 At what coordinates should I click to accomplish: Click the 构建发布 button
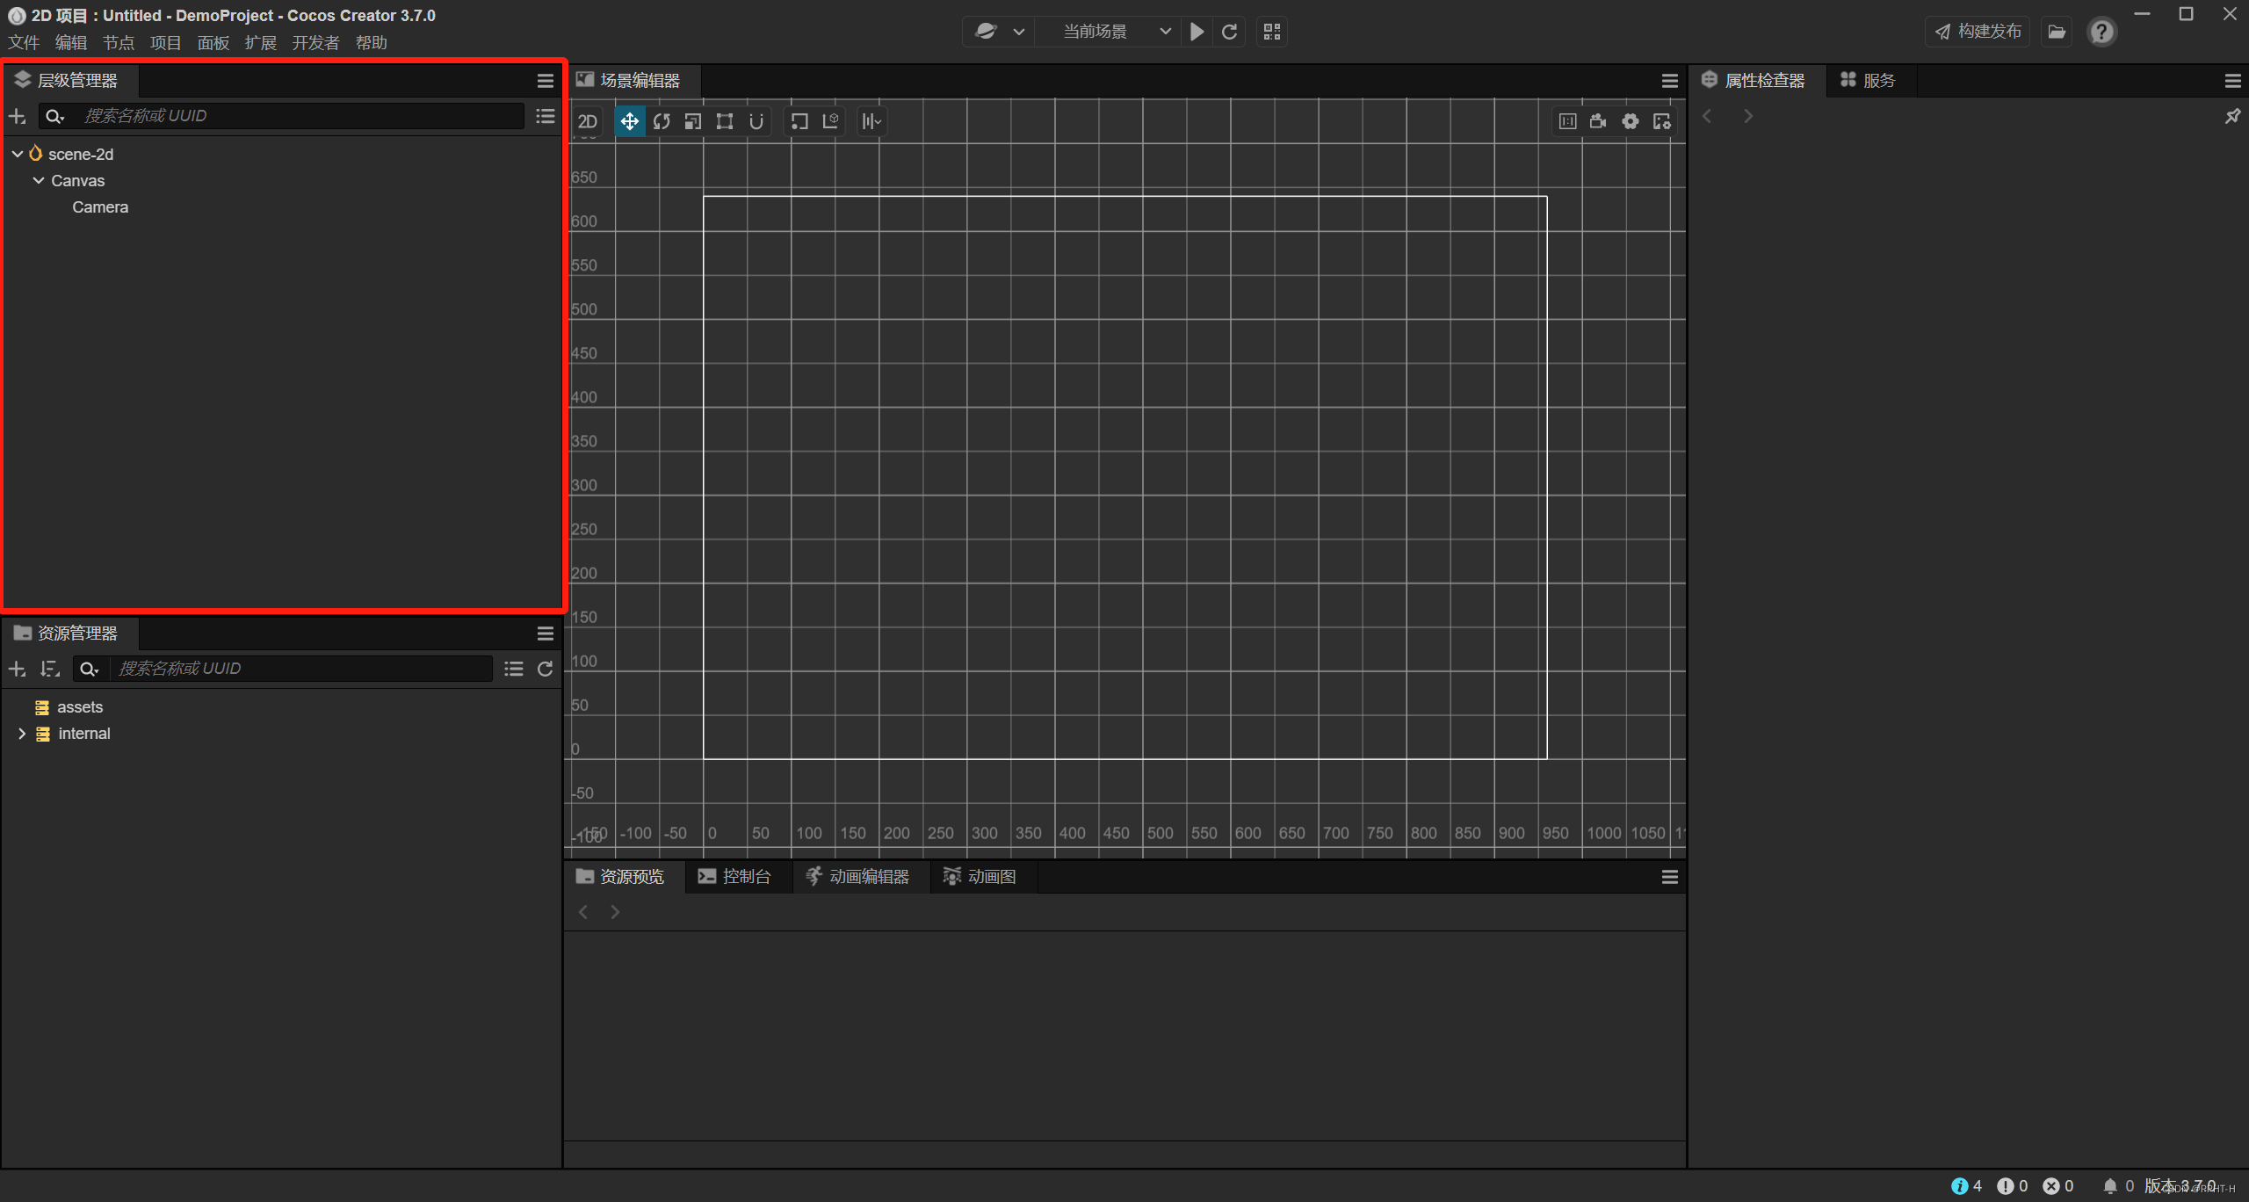click(1978, 32)
